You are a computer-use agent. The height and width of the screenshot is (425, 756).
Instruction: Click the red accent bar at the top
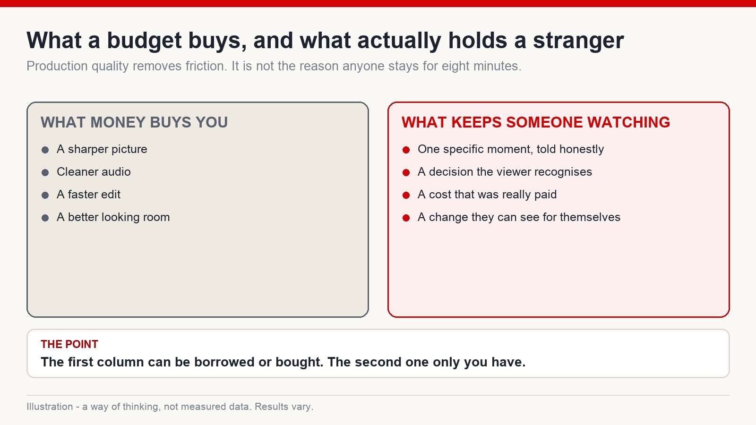[378, 3]
